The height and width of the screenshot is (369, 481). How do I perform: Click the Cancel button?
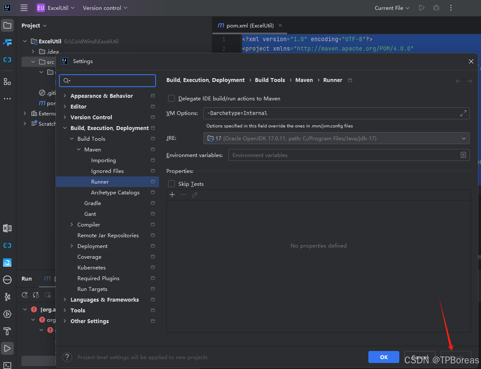coord(420,357)
